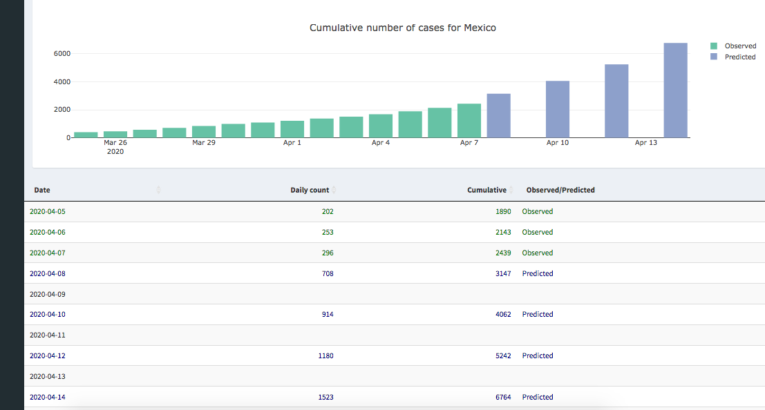This screenshot has height=410, width=765.
Task: Click the blue Predicted legend color box
Action: 715,57
